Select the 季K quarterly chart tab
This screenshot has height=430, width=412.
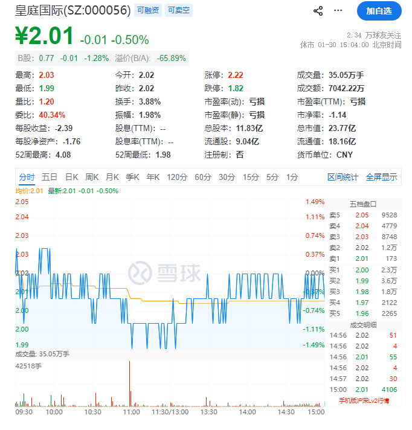[132, 177]
